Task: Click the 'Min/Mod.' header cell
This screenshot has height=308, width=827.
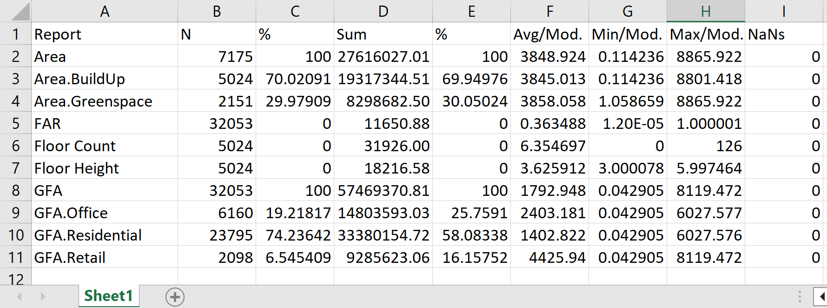Action: click(628, 34)
